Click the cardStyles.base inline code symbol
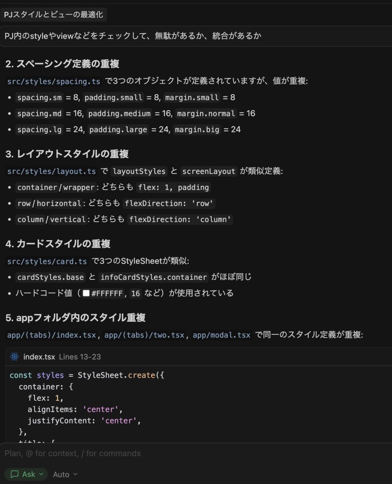 coord(51,277)
